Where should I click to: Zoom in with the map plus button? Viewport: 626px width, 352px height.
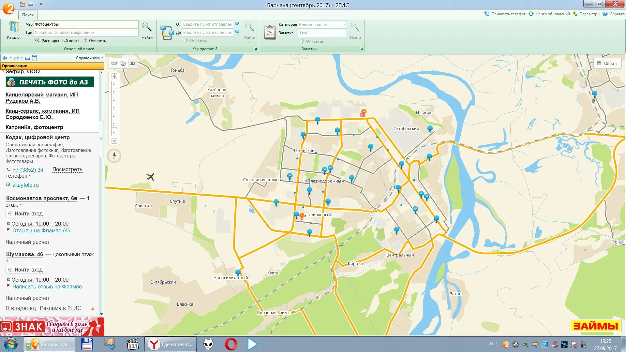click(114, 76)
